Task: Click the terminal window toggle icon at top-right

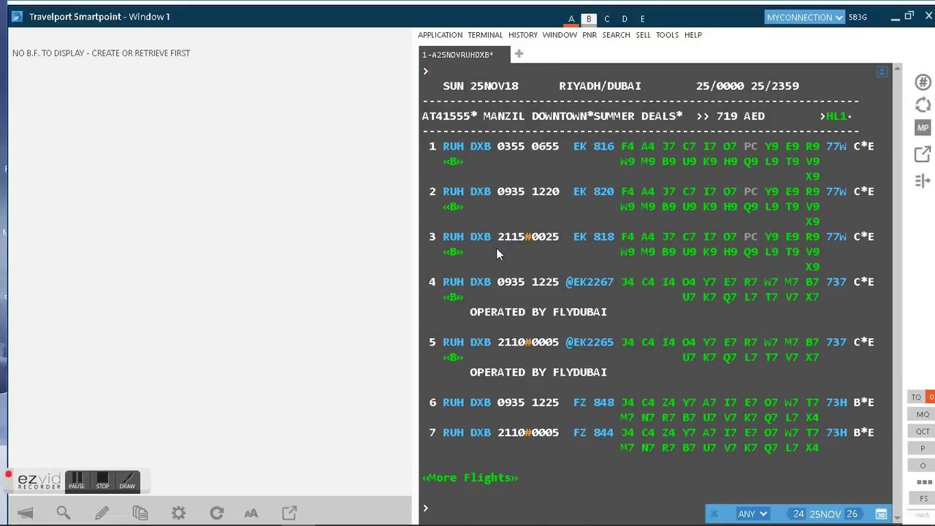Action: click(x=882, y=72)
